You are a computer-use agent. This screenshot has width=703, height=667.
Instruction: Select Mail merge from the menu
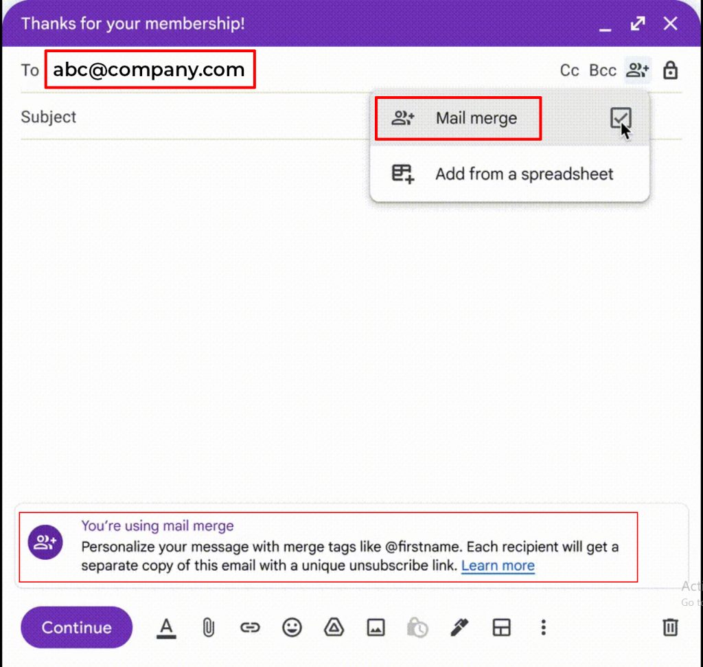[x=476, y=118]
